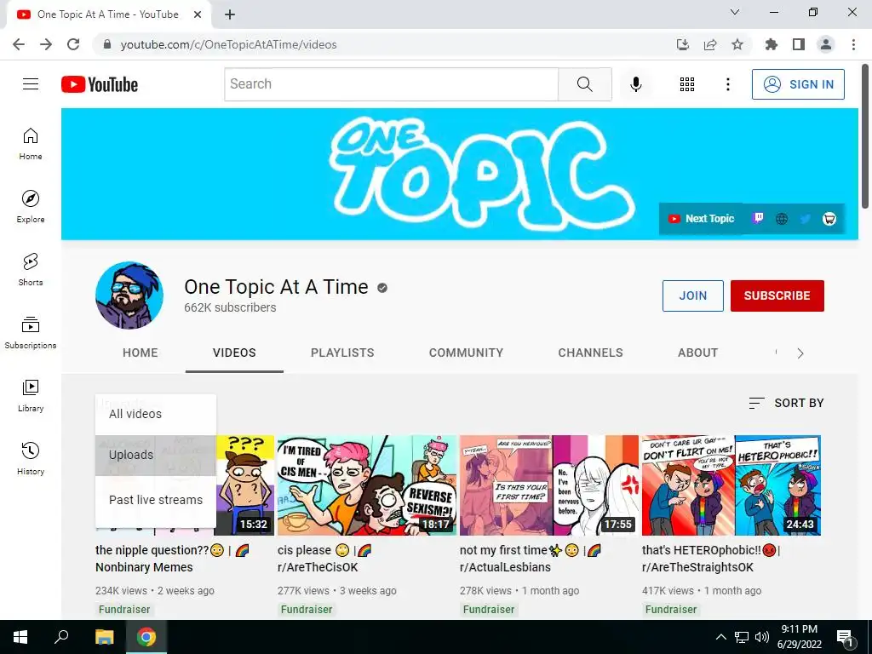Screen dimensions: 872x654
Task: Open Explore in sidebar
Action: pos(31,206)
